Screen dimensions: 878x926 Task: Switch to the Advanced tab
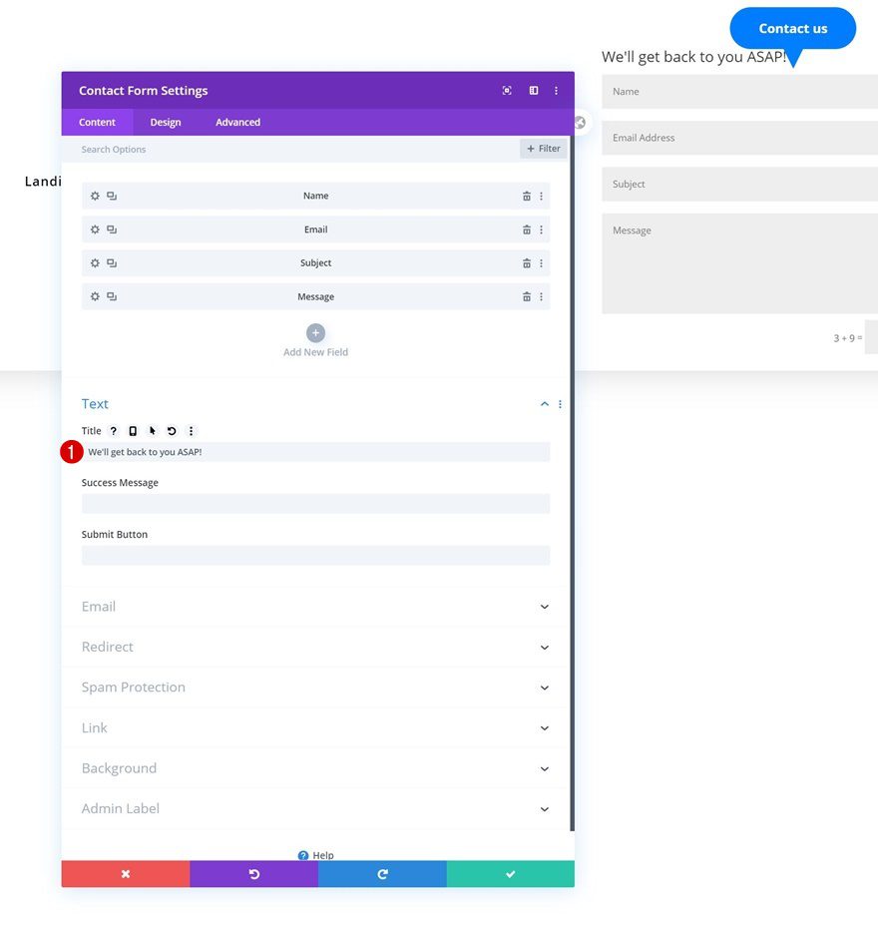[236, 122]
